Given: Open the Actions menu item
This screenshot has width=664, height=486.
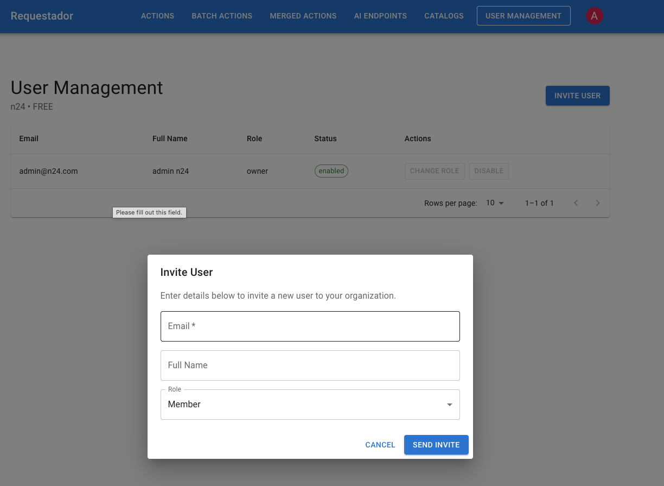Looking at the screenshot, I should click(x=157, y=16).
